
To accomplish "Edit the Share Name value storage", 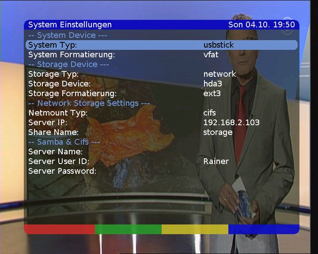I will (218, 132).
